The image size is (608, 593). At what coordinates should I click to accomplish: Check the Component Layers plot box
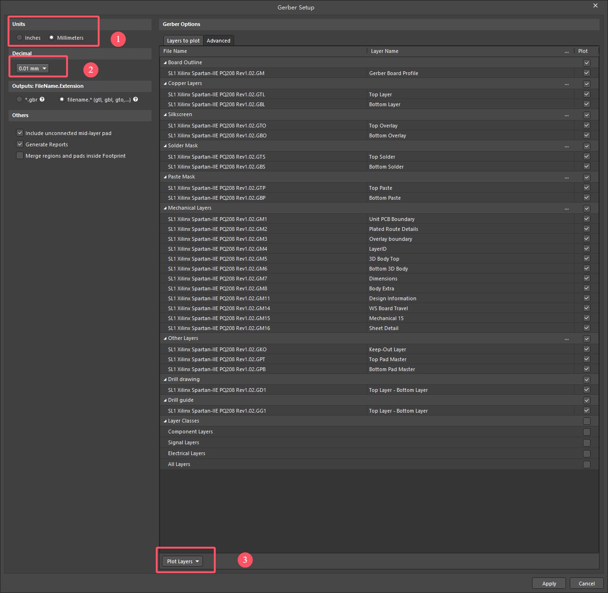[x=587, y=432]
